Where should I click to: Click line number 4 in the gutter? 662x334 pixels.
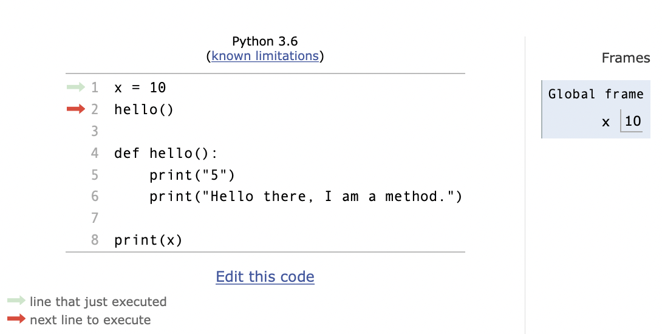95,153
